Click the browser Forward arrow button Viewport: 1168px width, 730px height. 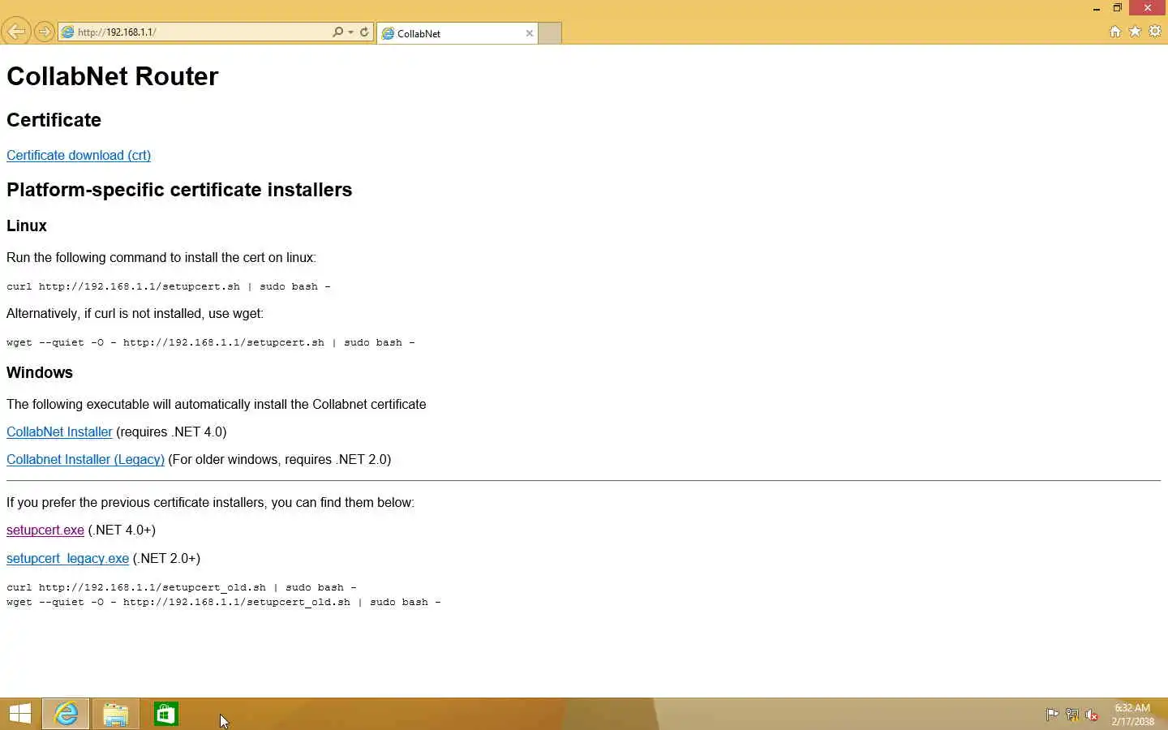(x=44, y=32)
